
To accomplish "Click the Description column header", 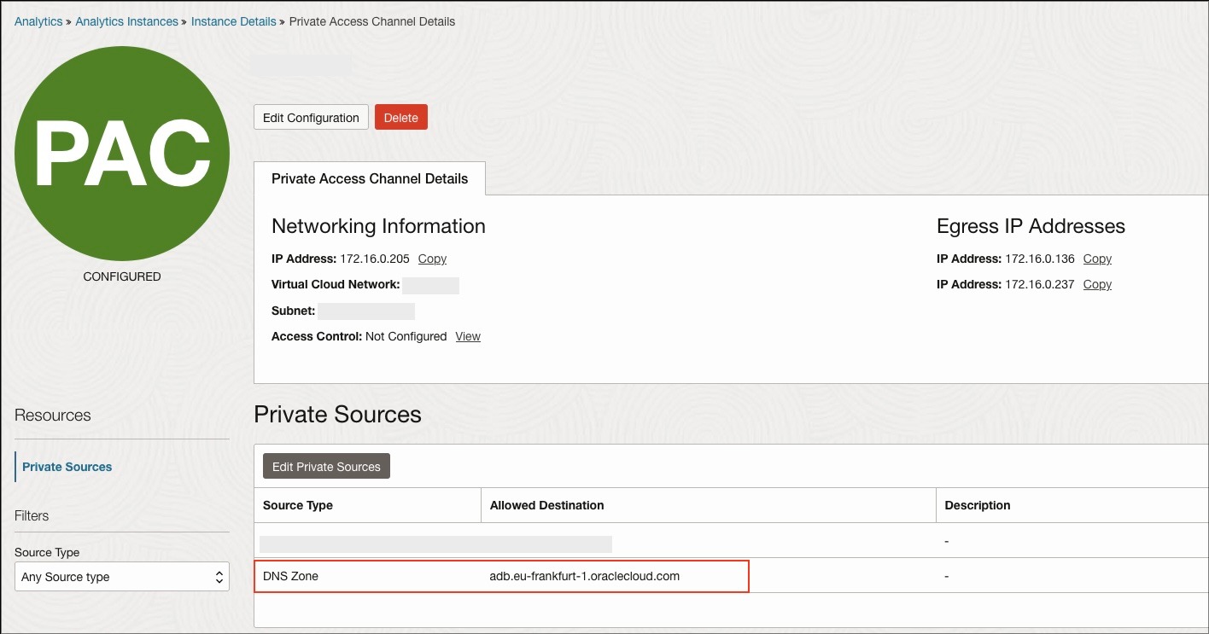I will 977,505.
